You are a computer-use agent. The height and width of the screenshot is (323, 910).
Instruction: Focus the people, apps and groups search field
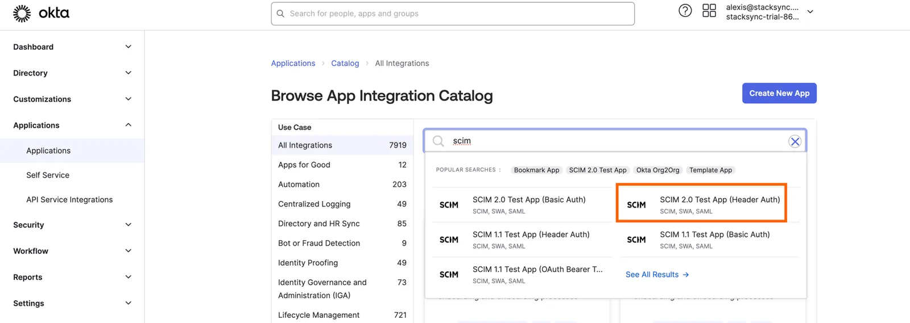[453, 14]
